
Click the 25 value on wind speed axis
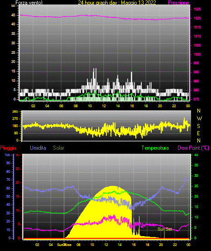[13, 52]
